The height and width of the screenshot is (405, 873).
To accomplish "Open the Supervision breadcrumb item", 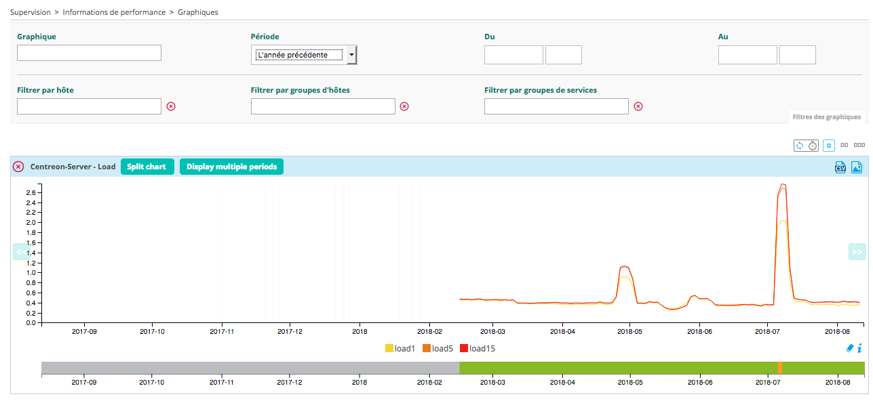I will tap(31, 12).
